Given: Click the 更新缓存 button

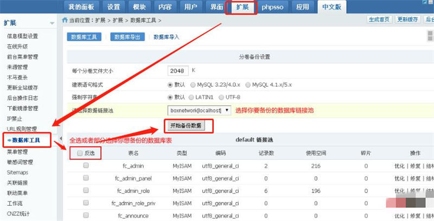Looking at the screenshot, I should tap(407, 20).
